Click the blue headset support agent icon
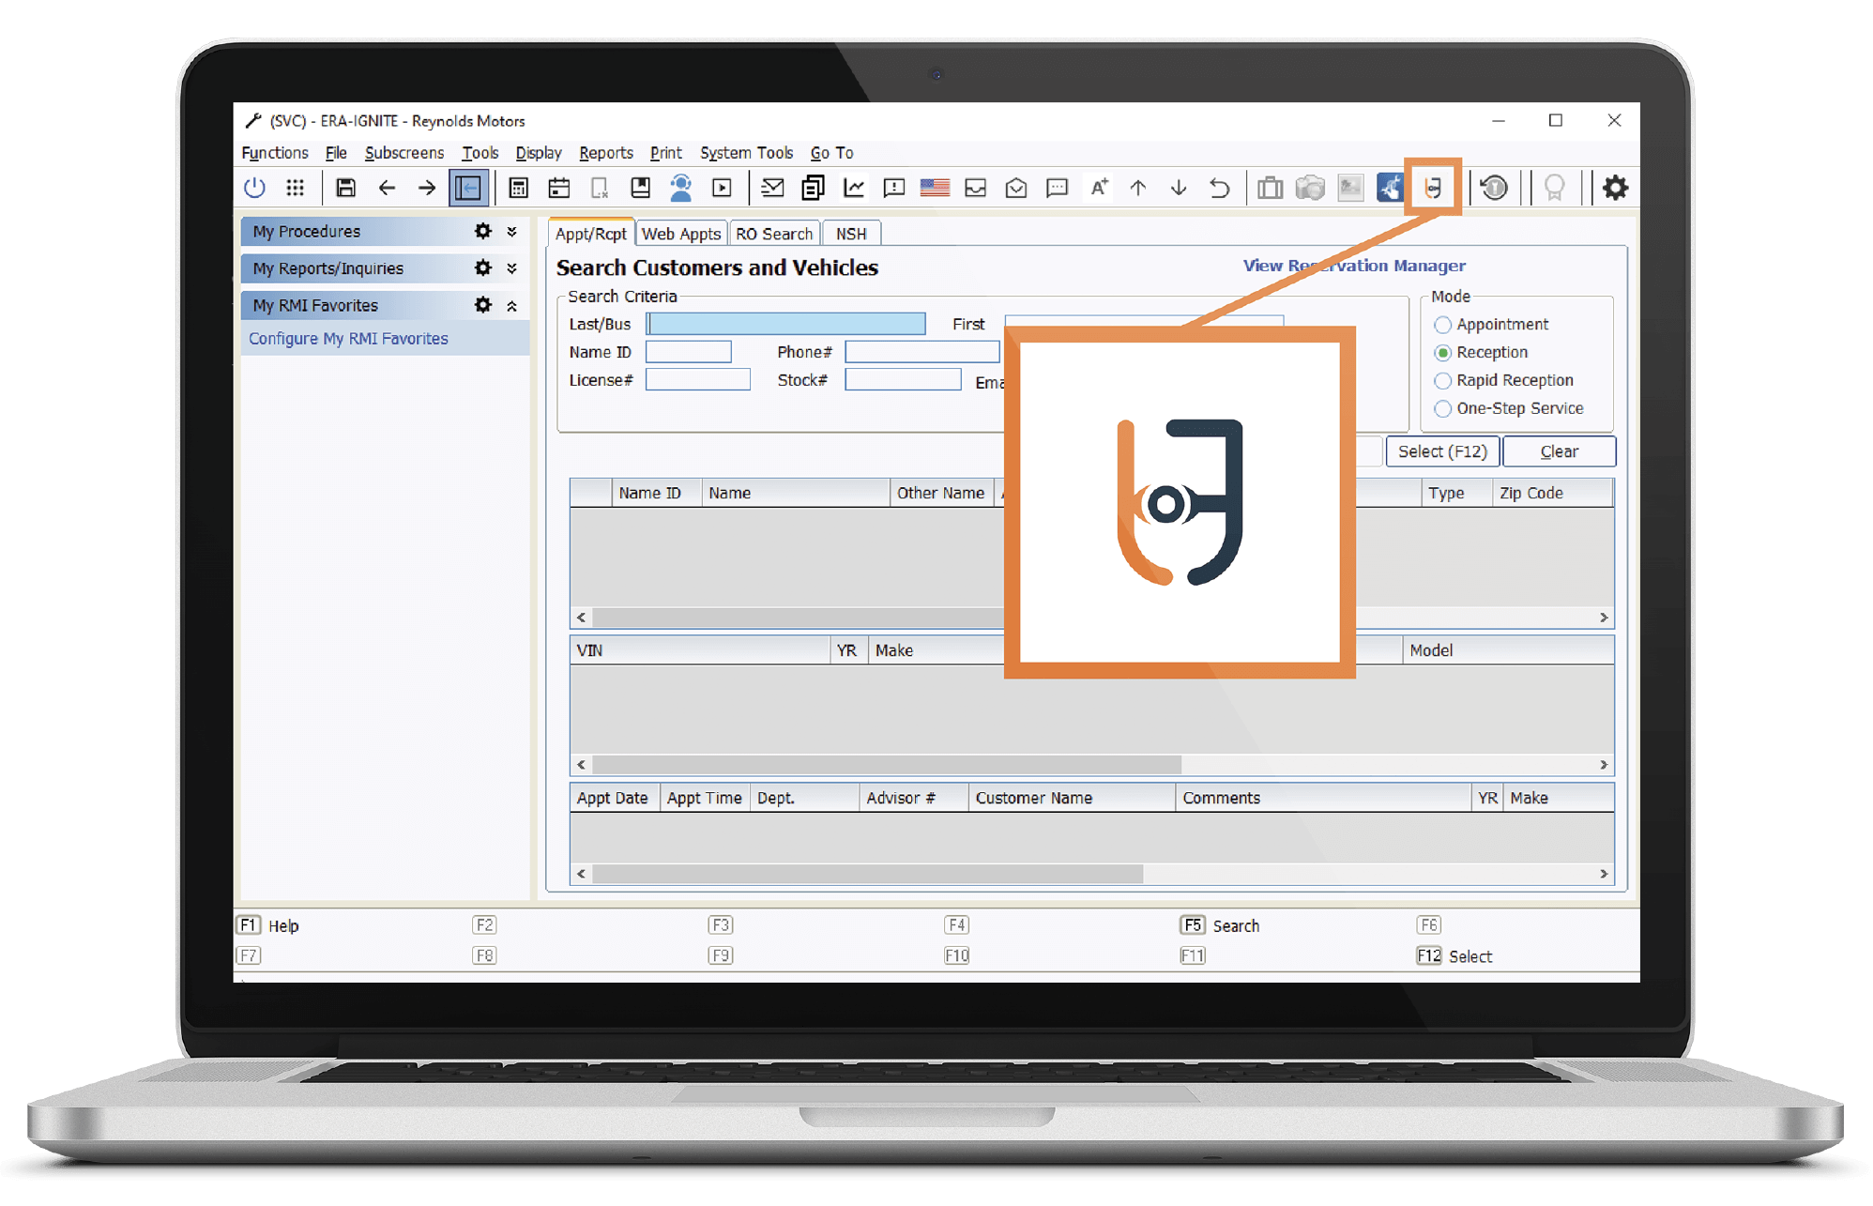 [x=681, y=188]
